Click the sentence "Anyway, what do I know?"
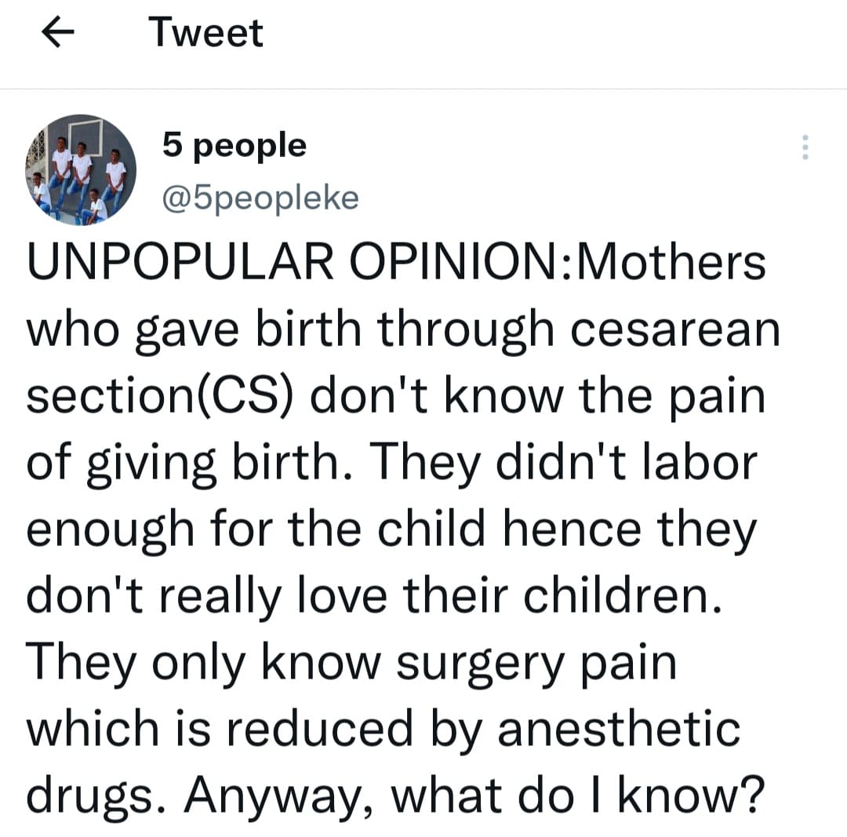Viewport: 847px width, 837px height. coord(474,797)
